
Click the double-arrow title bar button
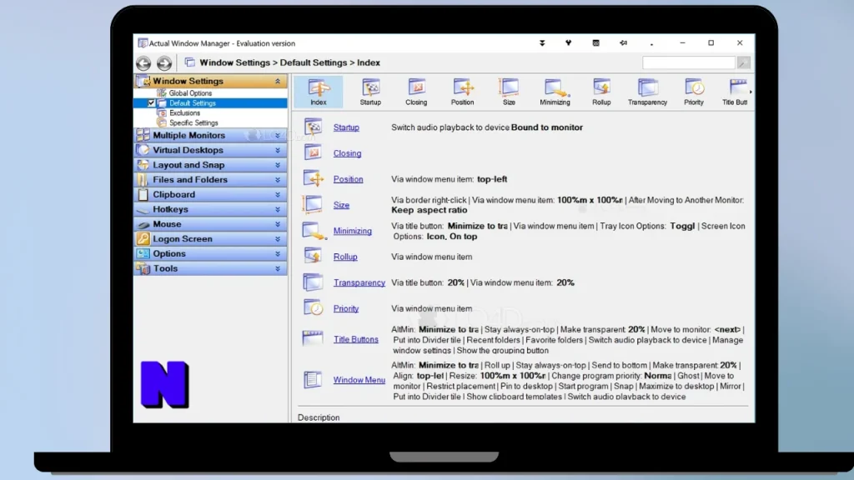623,43
